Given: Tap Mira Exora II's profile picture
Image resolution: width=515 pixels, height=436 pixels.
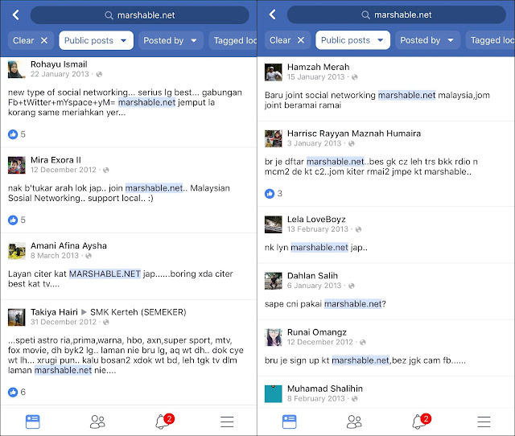Looking at the screenshot, I should coord(16,165).
